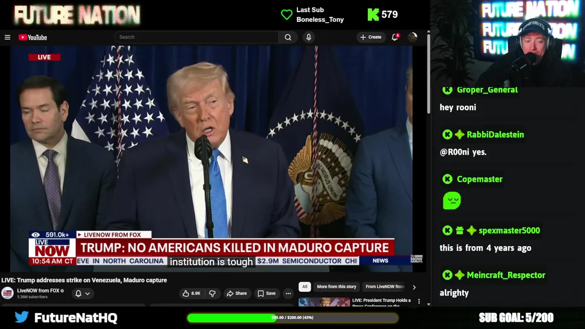The width and height of the screenshot is (585, 329).
Task: Start voice search with microphone icon
Action: [308, 37]
